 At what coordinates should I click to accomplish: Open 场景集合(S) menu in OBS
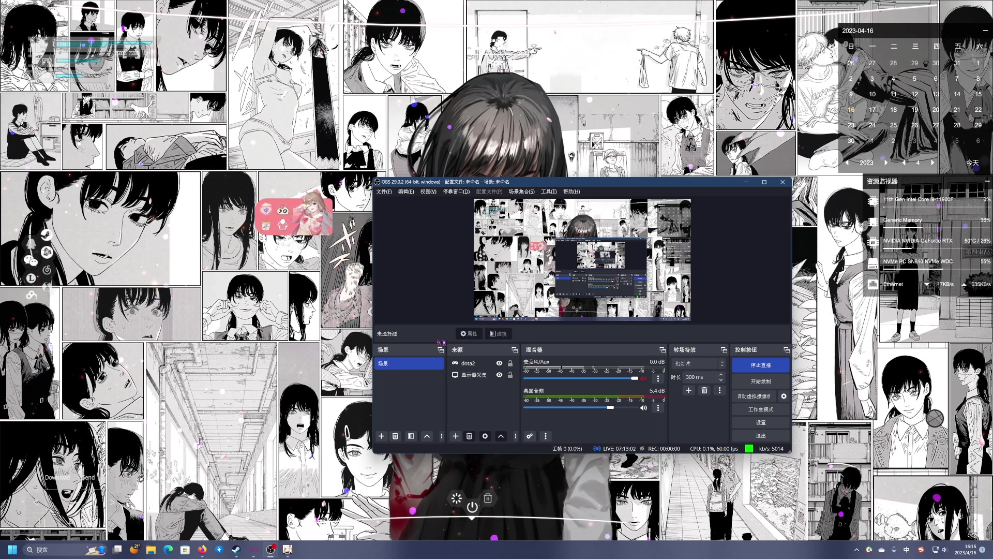[521, 192]
